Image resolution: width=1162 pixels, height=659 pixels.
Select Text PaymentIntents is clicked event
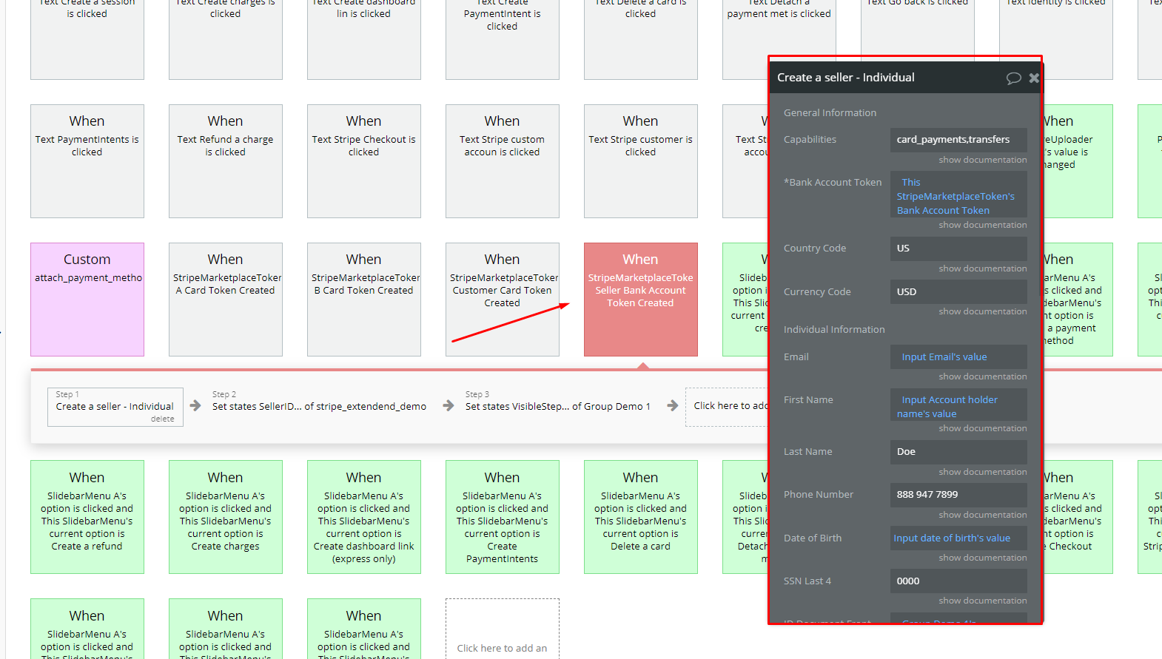point(87,161)
